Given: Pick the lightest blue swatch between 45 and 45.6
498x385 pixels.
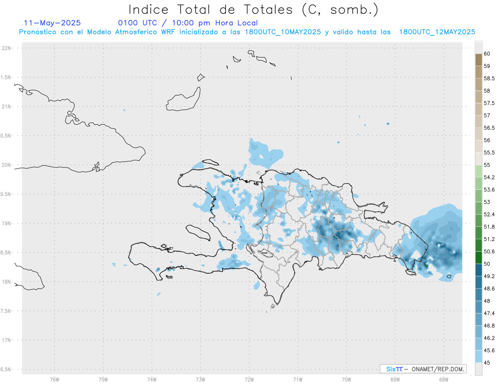Looking at the screenshot, I should [x=478, y=356].
